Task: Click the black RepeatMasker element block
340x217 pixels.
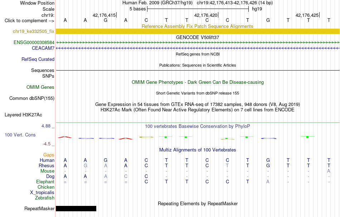Action: click(76, 208)
